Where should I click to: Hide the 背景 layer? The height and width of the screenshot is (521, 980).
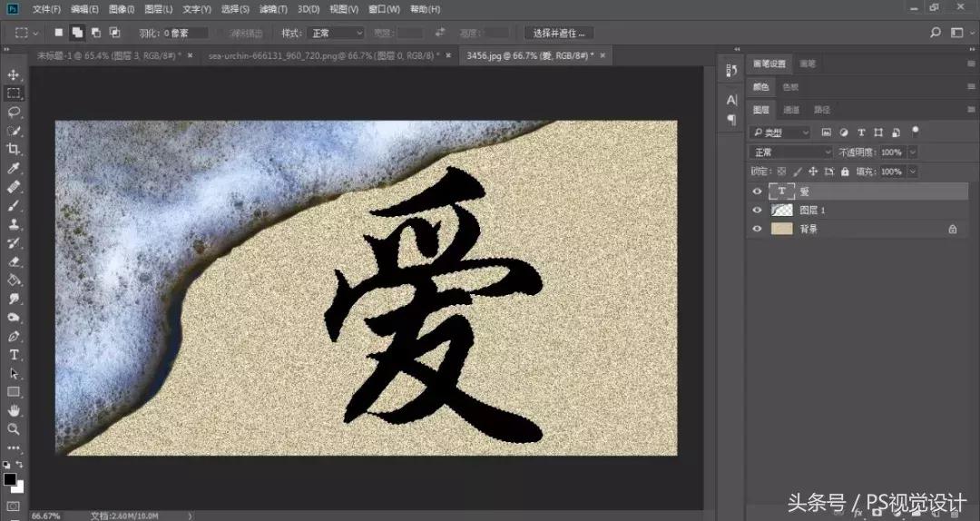757,229
